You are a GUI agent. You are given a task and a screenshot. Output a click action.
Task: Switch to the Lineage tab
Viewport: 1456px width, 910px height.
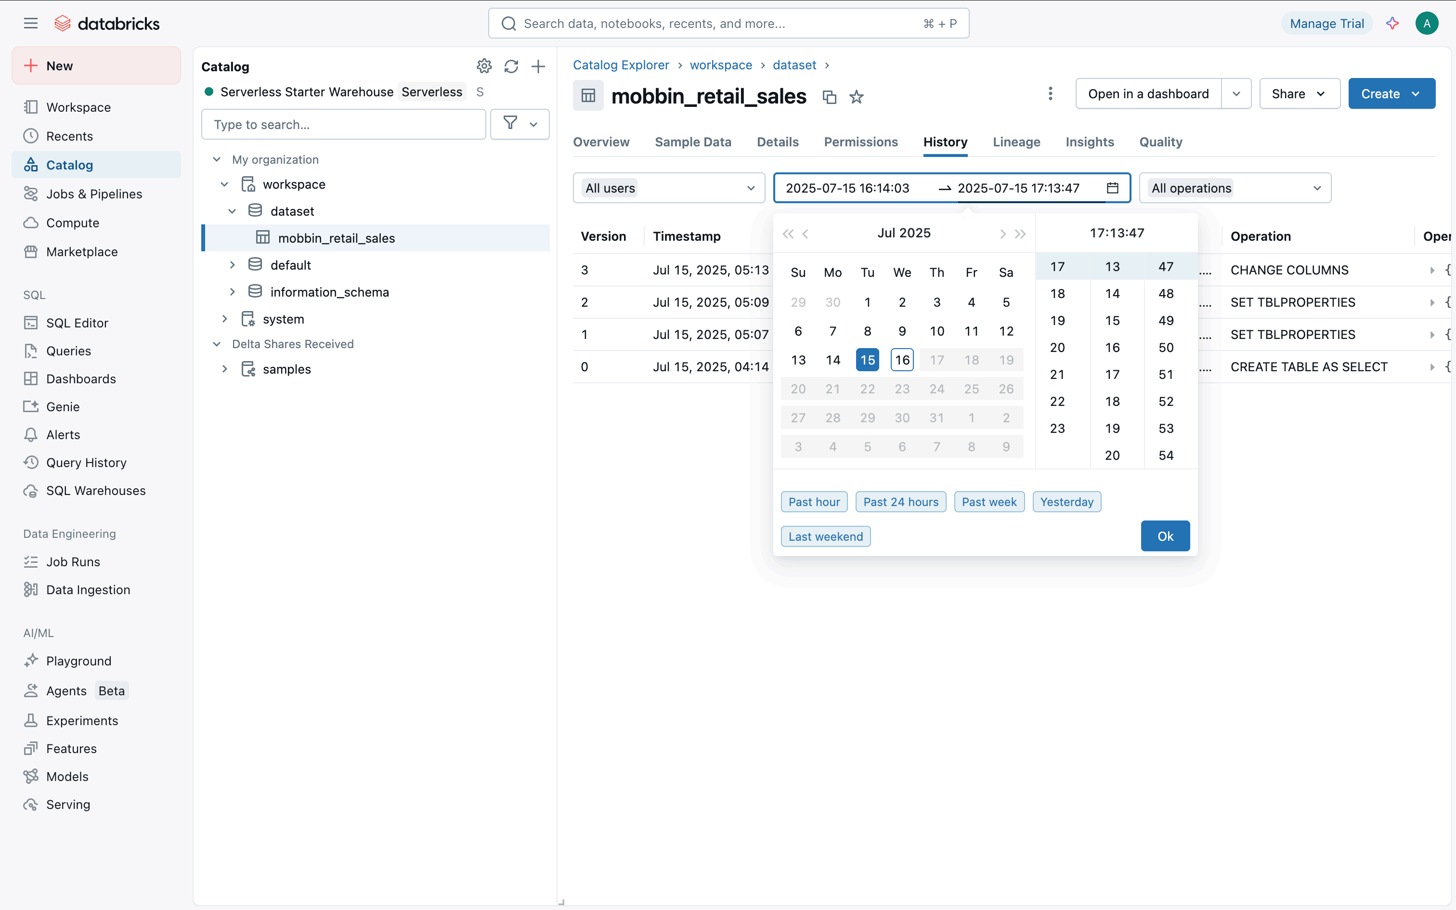click(x=1016, y=142)
